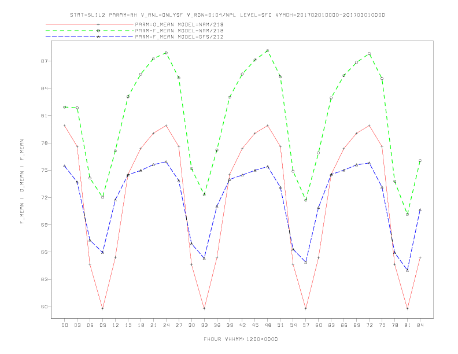
Task: Click x-axis forecast hour label 36
Action: 217,325
